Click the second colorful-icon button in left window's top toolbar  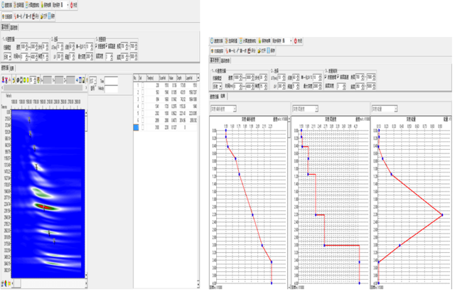[18, 5]
